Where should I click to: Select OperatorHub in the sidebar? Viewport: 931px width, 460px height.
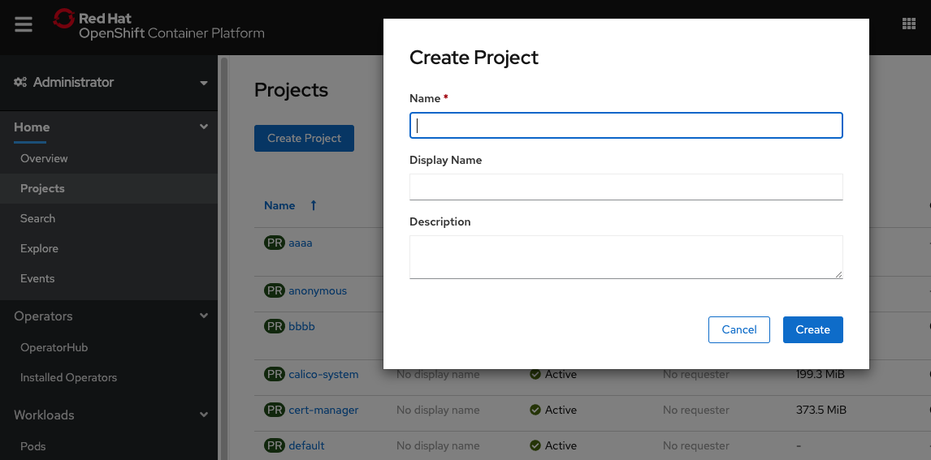point(54,347)
